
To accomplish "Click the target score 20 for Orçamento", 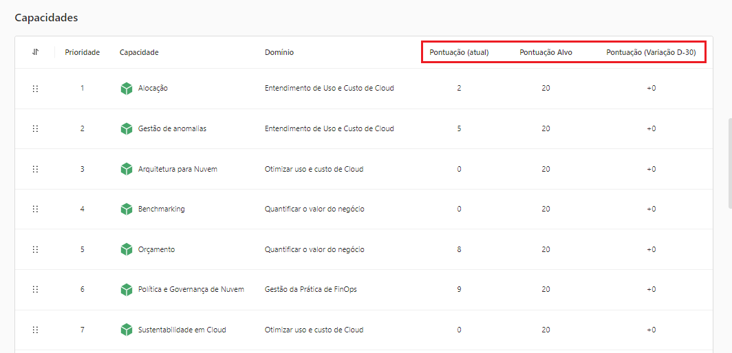I will (x=546, y=249).
